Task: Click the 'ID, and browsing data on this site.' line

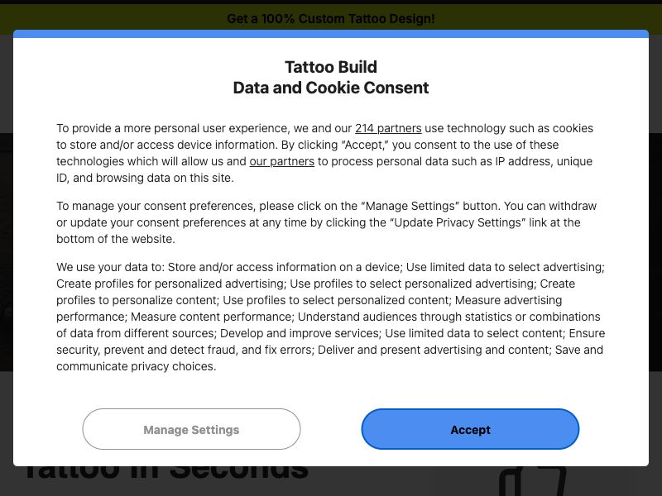Action: (145, 178)
